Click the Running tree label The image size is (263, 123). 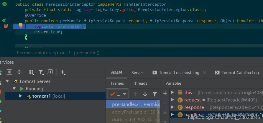34,89
